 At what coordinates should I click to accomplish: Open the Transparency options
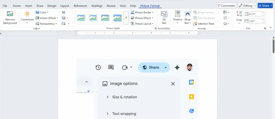tap(46, 23)
